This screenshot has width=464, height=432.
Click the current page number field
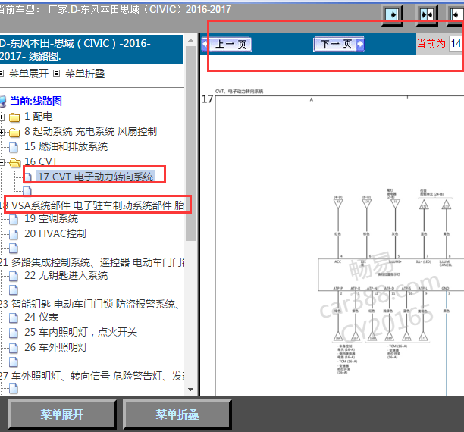click(x=456, y=44)
